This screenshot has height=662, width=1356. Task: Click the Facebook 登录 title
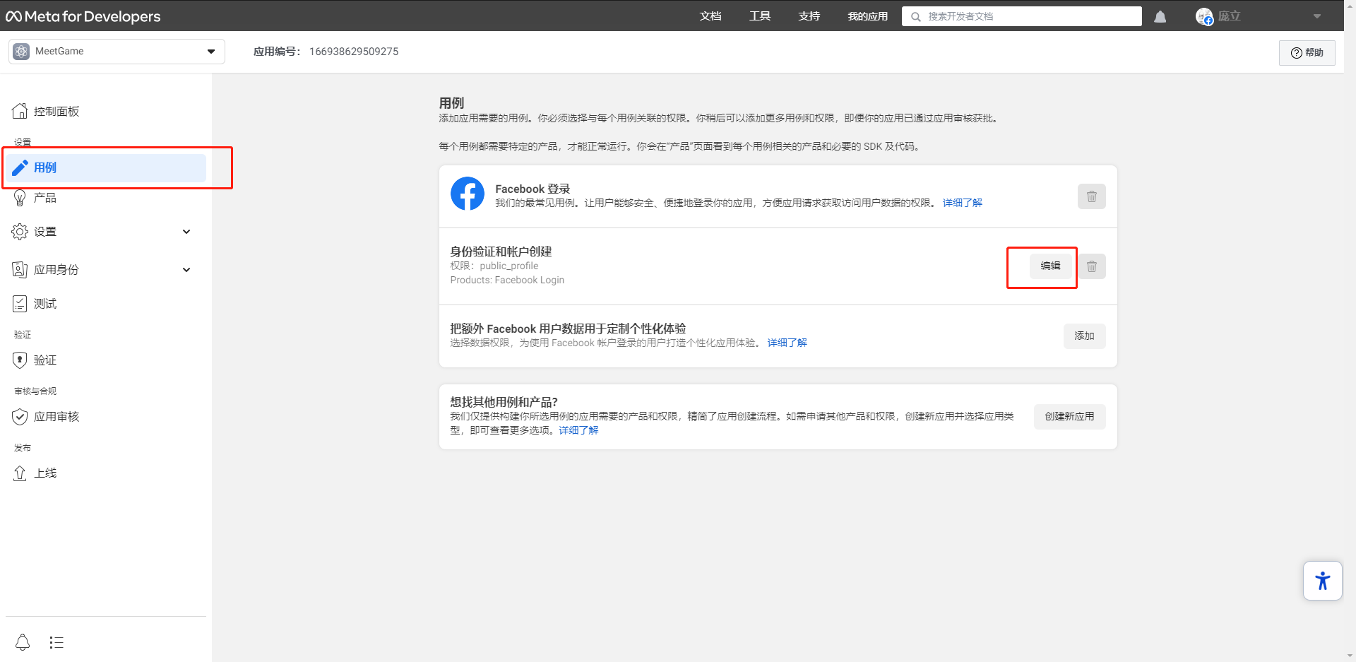pos(533,189)
